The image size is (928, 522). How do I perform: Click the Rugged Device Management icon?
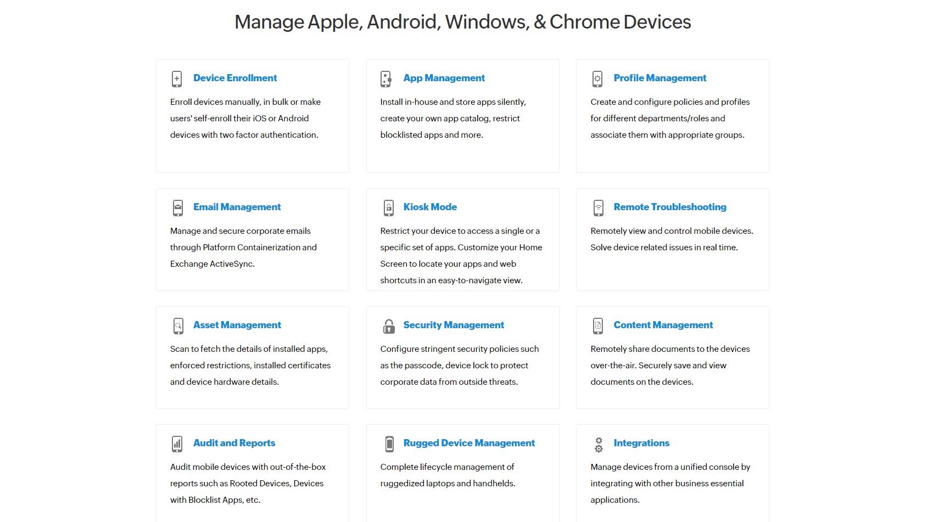389,444
